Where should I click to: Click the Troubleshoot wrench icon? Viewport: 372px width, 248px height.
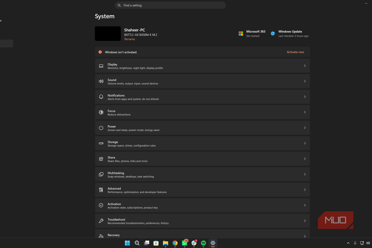coord(101,221)
